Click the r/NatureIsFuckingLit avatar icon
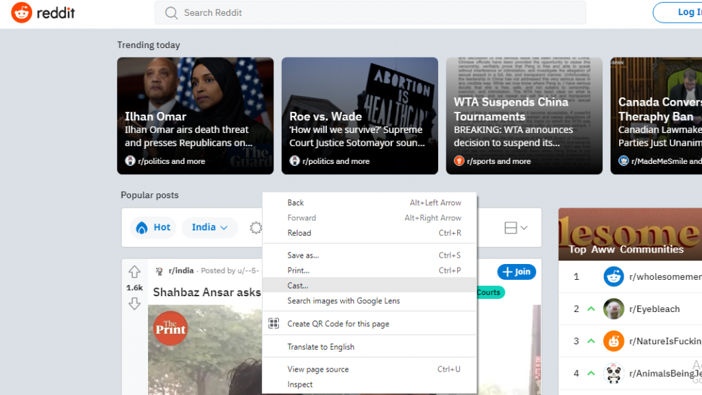 614,342
